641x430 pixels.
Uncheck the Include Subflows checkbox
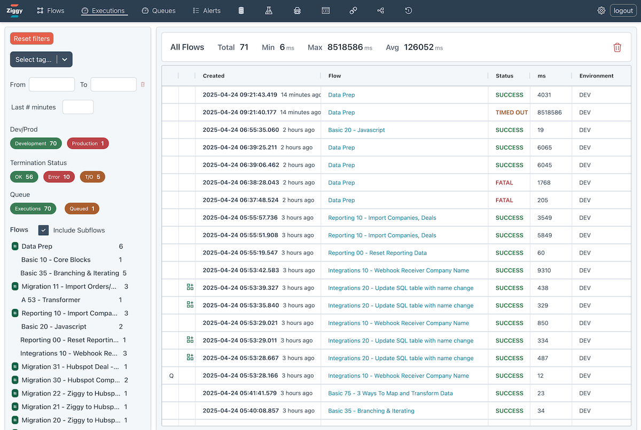[44, 230]
